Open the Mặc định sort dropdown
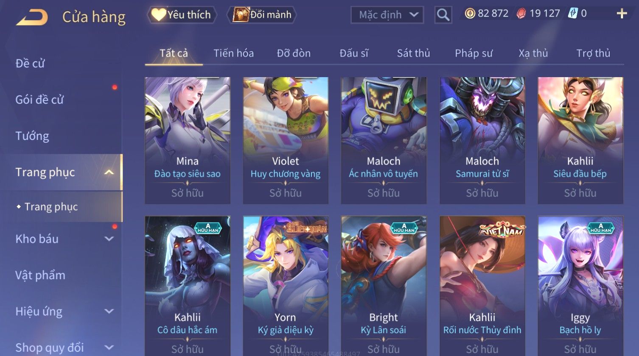639x356 pixels. tap(387, 15)
